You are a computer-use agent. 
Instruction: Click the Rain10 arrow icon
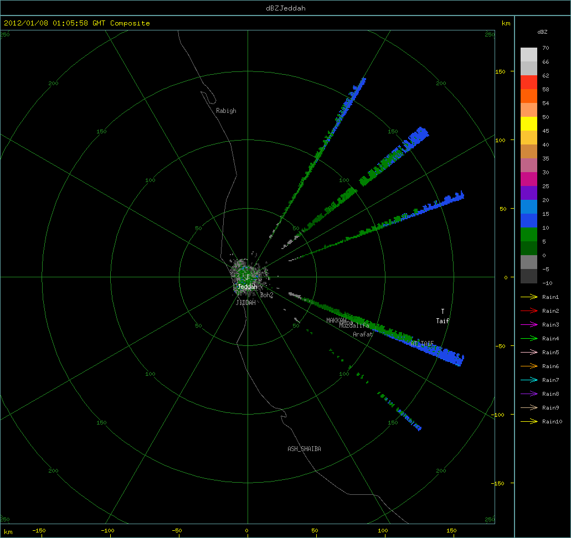tap(529, 422)
